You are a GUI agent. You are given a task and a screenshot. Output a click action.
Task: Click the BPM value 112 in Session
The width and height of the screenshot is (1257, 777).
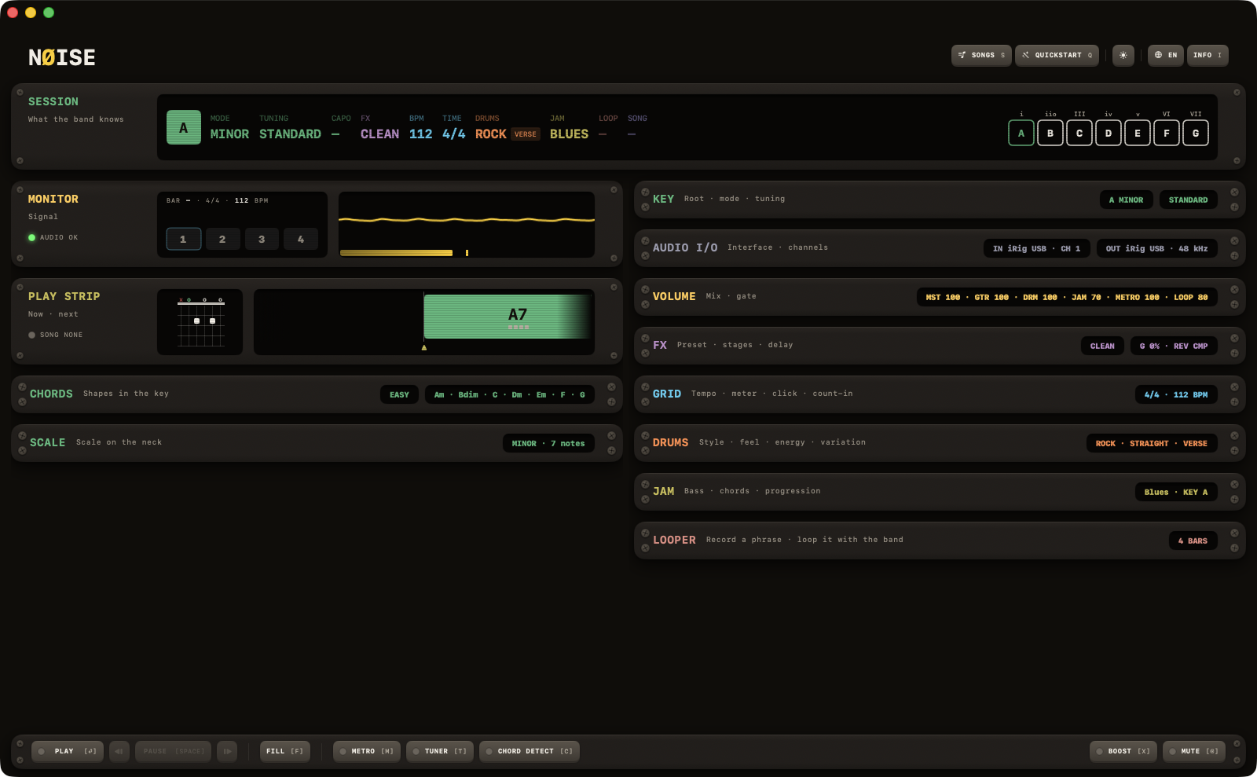[x=420, y=134]
